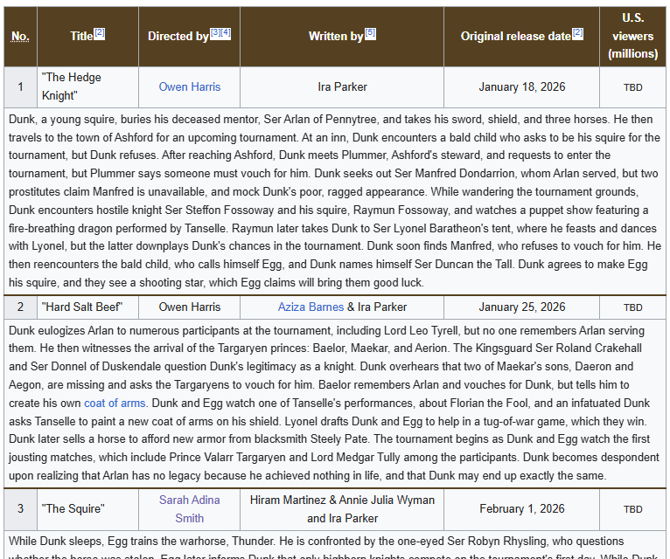Open reference [2] beside the Title header
670x559 pixels.
100,33
